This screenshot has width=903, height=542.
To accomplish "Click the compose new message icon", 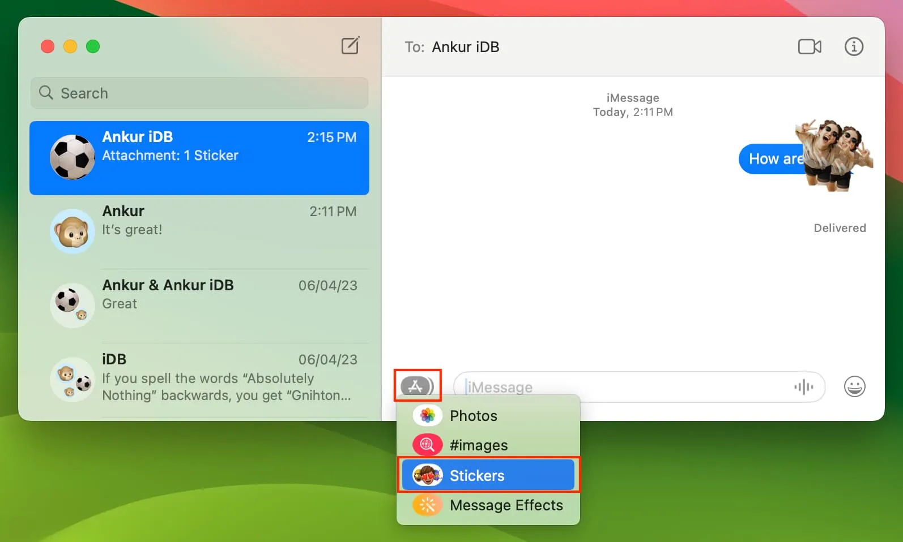I will pyautogui.click(x=350, y=46).
